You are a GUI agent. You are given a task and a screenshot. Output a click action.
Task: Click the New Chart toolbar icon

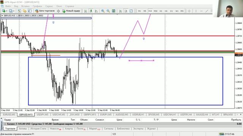[3, 11]
